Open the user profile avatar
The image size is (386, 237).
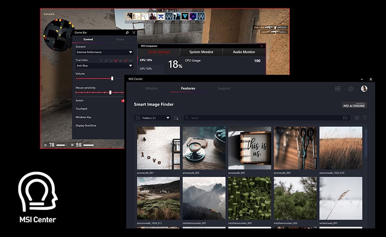[x=364, y=89]
